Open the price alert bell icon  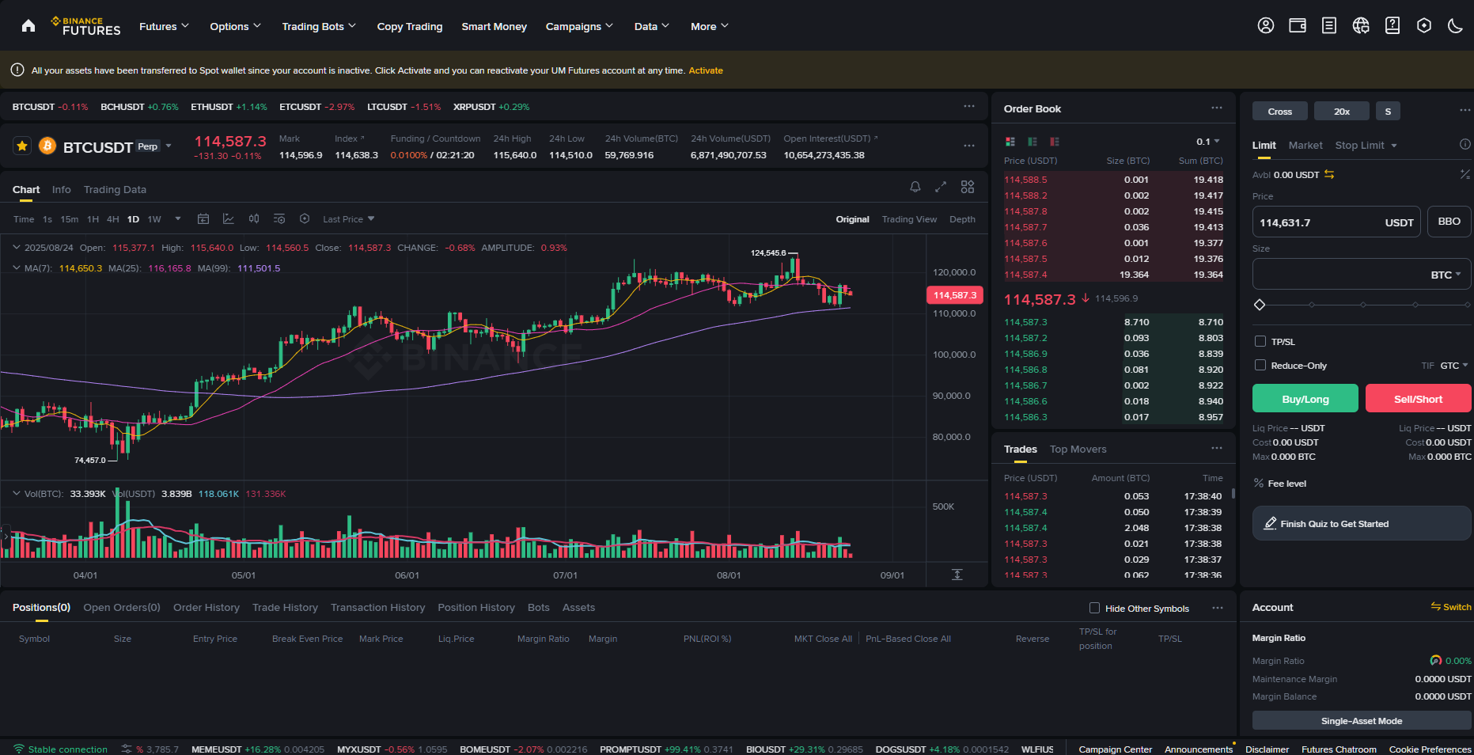(x=915, y=188)
